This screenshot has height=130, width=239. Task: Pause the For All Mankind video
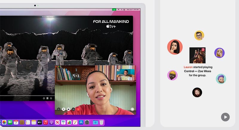click(48, 98)
